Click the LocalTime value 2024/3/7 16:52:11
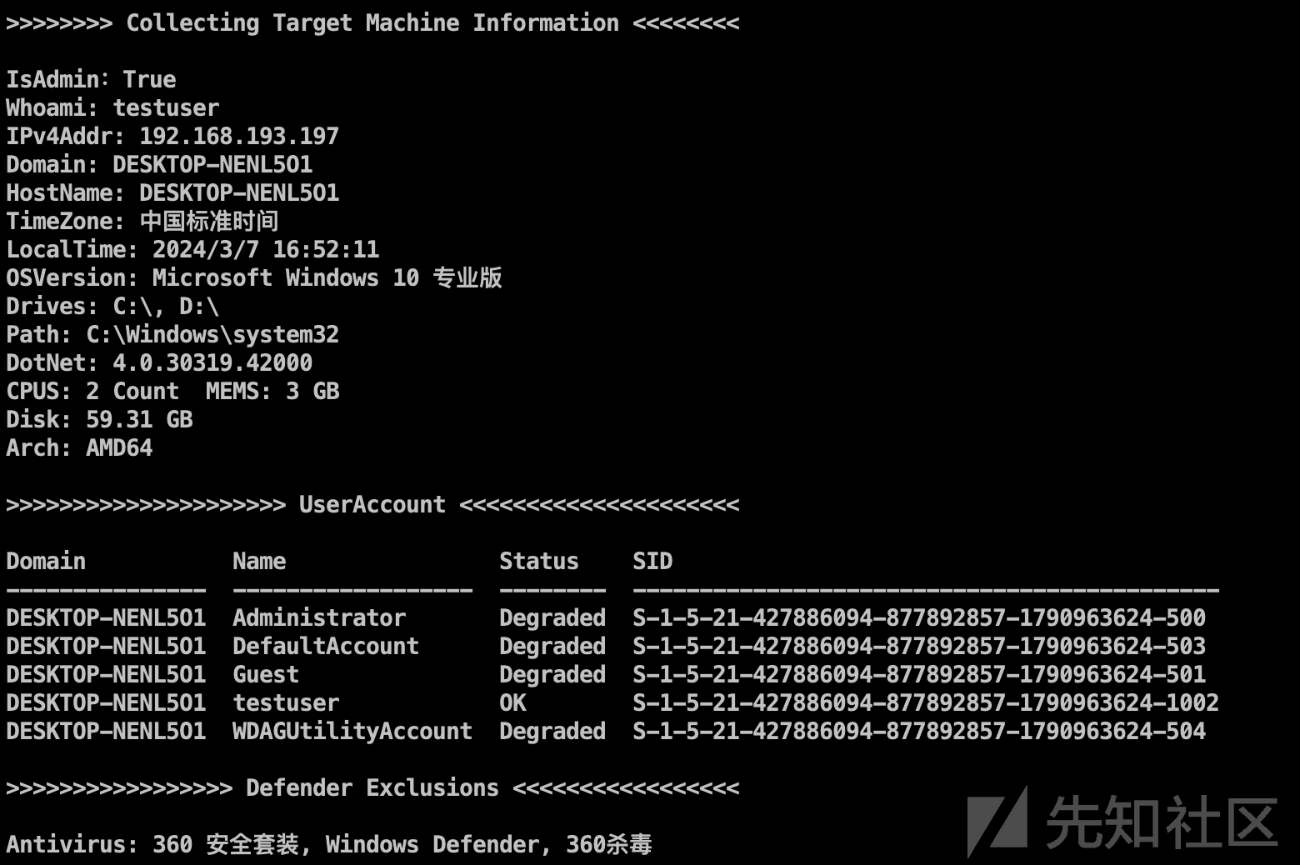The width and height of the screenshot is (1300, 865). pos(266,249)
